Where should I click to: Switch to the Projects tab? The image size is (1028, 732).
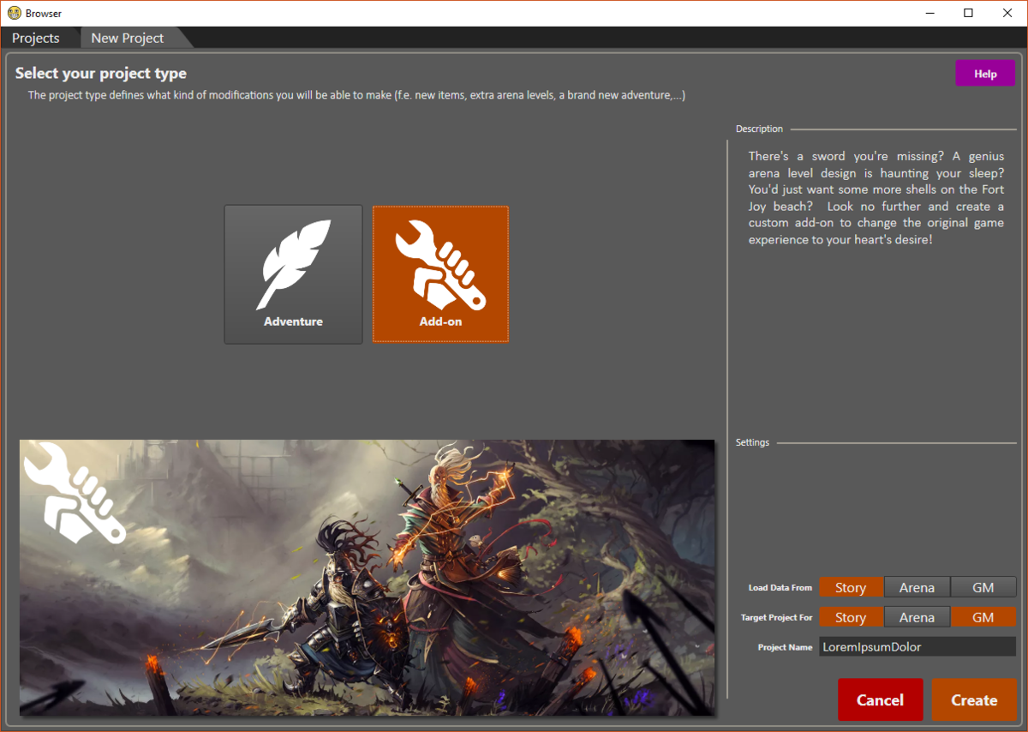point(35,38)
